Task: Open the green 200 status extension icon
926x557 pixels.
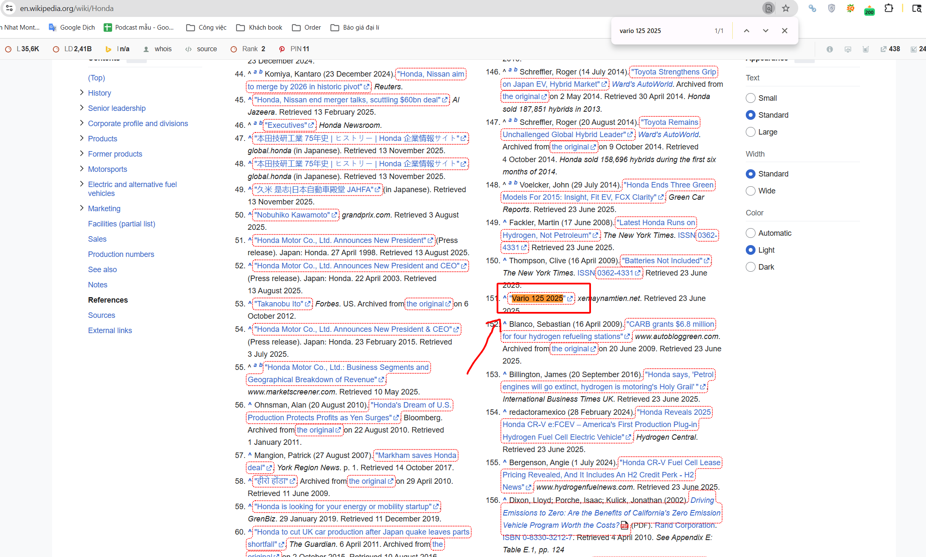Action: 869,10
